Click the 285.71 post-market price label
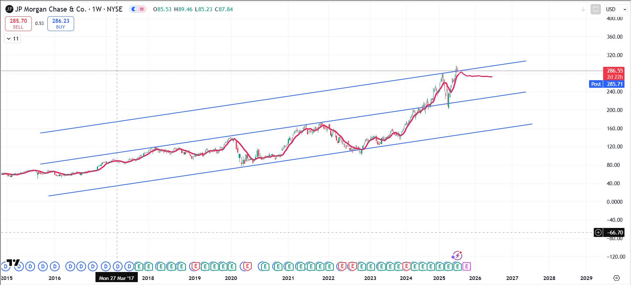The height and width of the screenshot is (285, 631). tap(614, 84)
